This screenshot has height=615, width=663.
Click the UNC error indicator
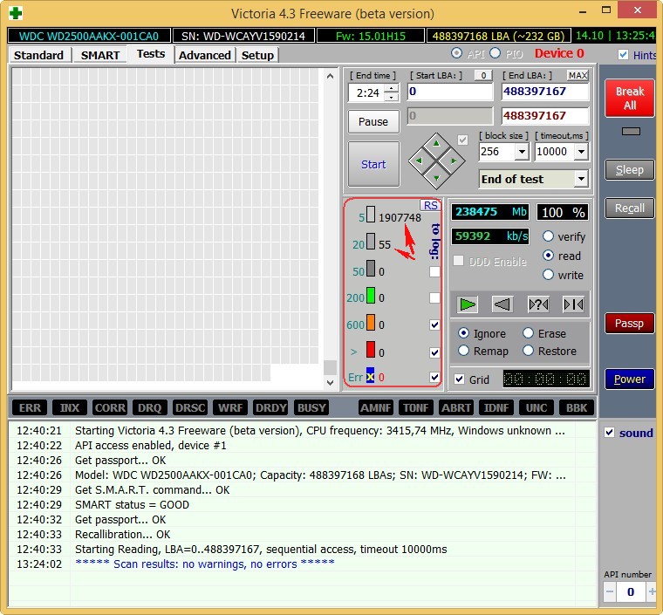pyautogui.click(x=537, y=408)
